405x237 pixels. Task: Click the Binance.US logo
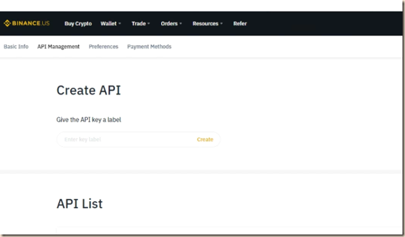click(26, 23)
